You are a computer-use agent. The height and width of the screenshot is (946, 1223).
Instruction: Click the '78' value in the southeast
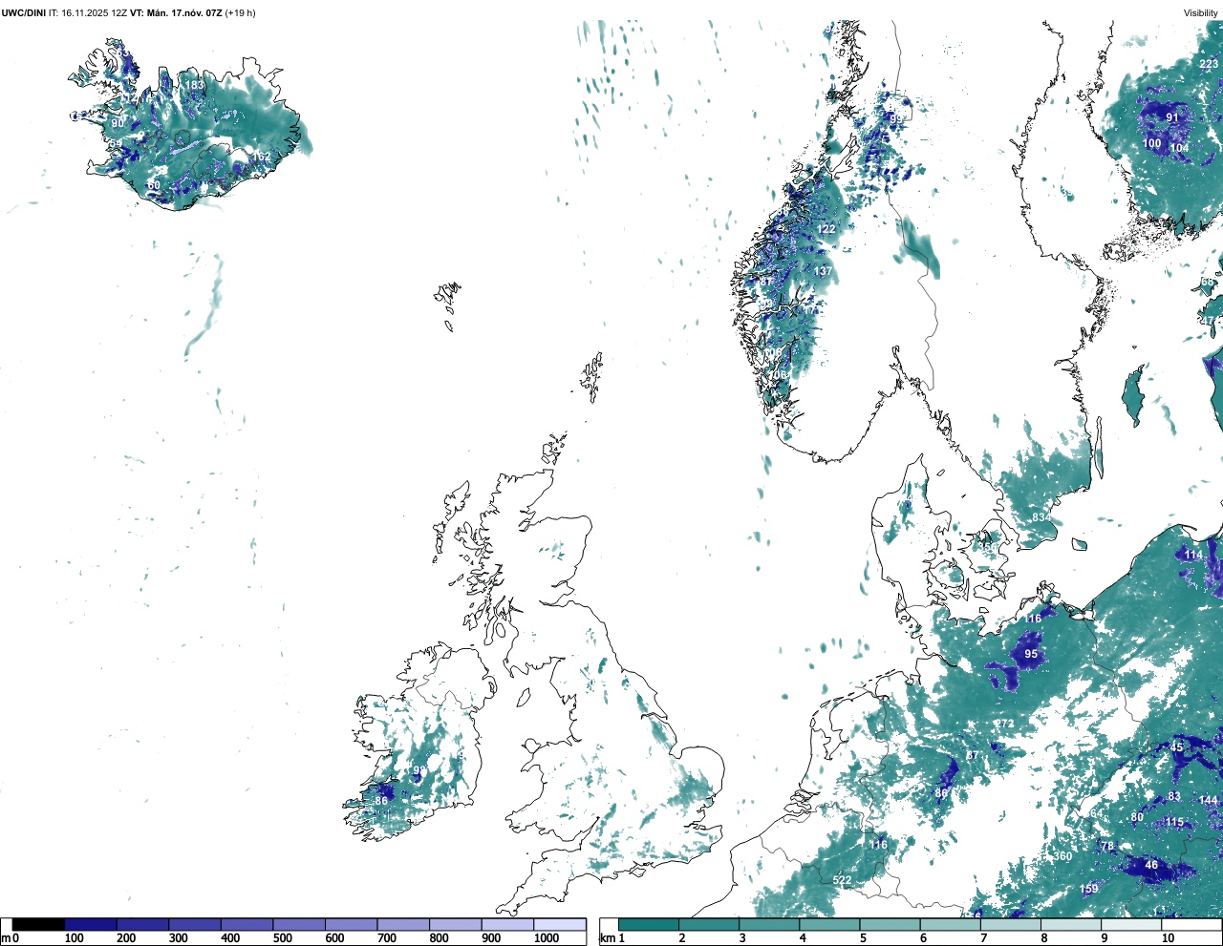pos(1107,846)
